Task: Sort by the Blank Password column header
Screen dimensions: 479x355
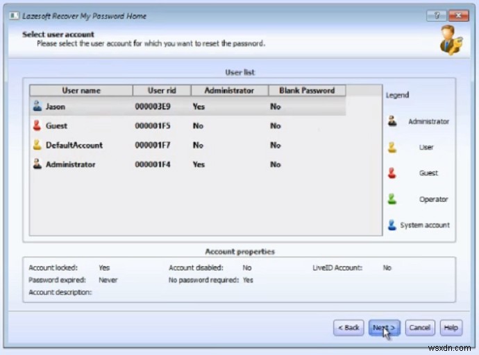Action: pyautogui.click(x=307, y=90)
